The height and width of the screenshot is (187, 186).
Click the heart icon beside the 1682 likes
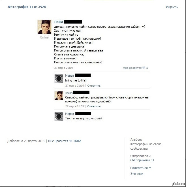(x=71, y=141)
